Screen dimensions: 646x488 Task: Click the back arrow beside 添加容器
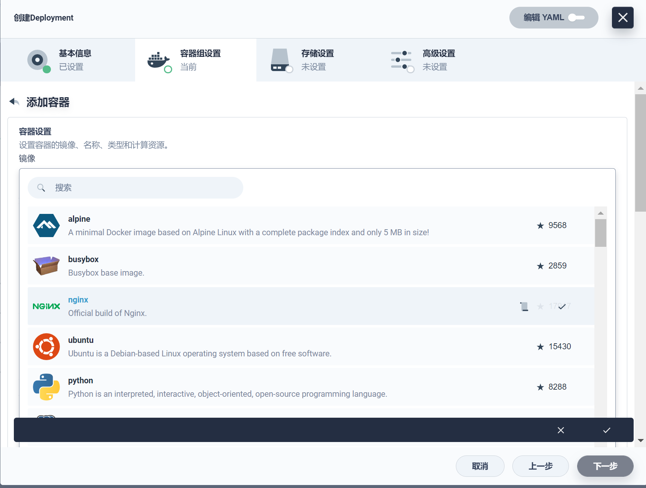[14, 102]
